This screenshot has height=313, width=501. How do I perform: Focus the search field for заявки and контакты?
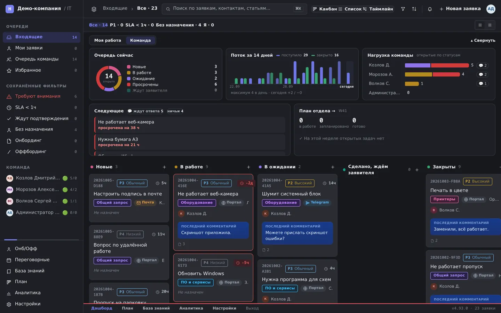234,9
